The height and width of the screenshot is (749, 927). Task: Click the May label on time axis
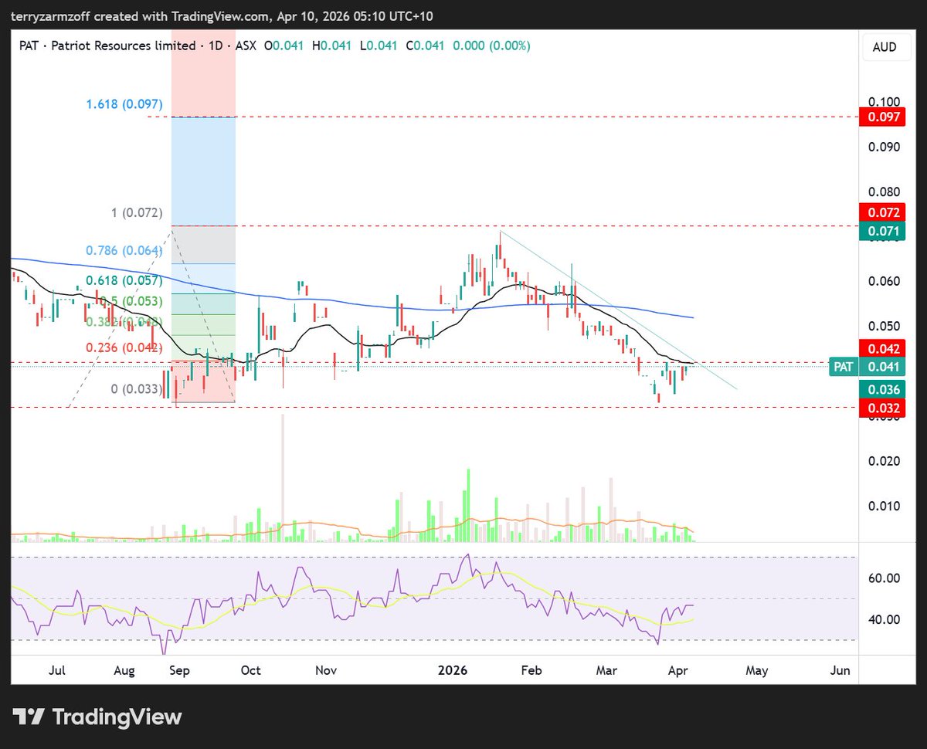757,670
